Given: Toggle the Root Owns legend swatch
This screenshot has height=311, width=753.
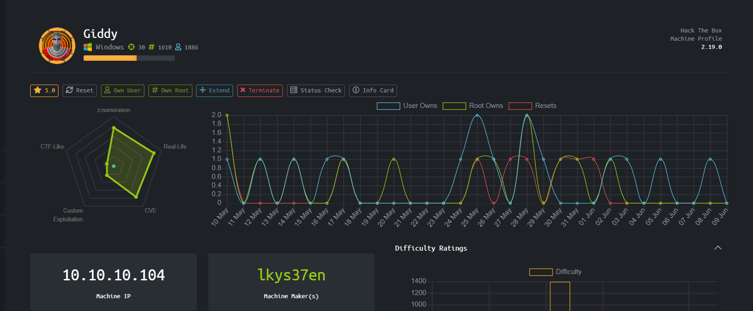Looking at the screenshot, I should (454, 106).
